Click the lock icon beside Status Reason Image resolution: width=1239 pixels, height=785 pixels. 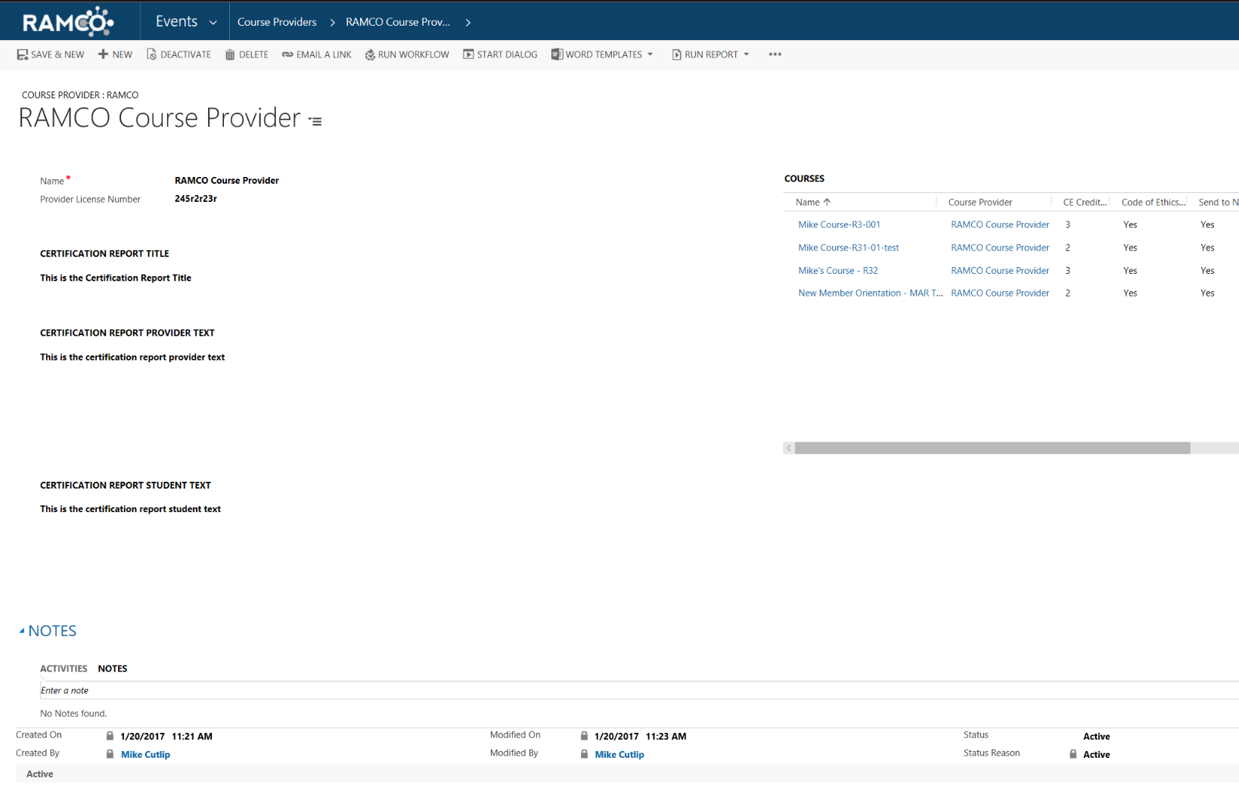(1073, 754)
